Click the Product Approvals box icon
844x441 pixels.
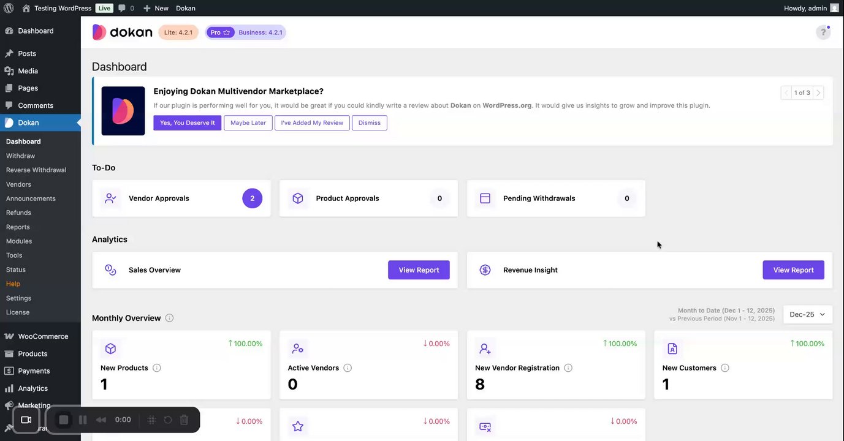[298, 198]
